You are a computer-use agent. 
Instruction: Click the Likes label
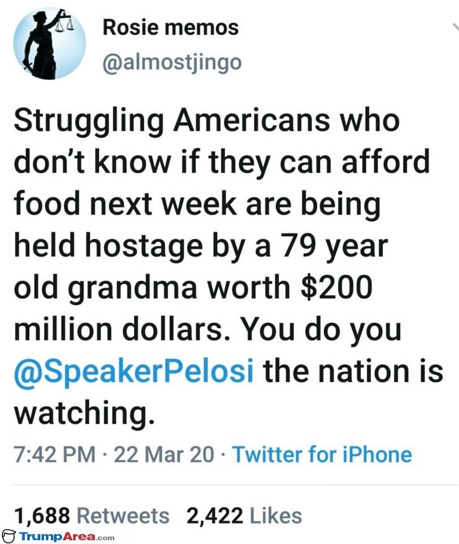tap(276, 515)
